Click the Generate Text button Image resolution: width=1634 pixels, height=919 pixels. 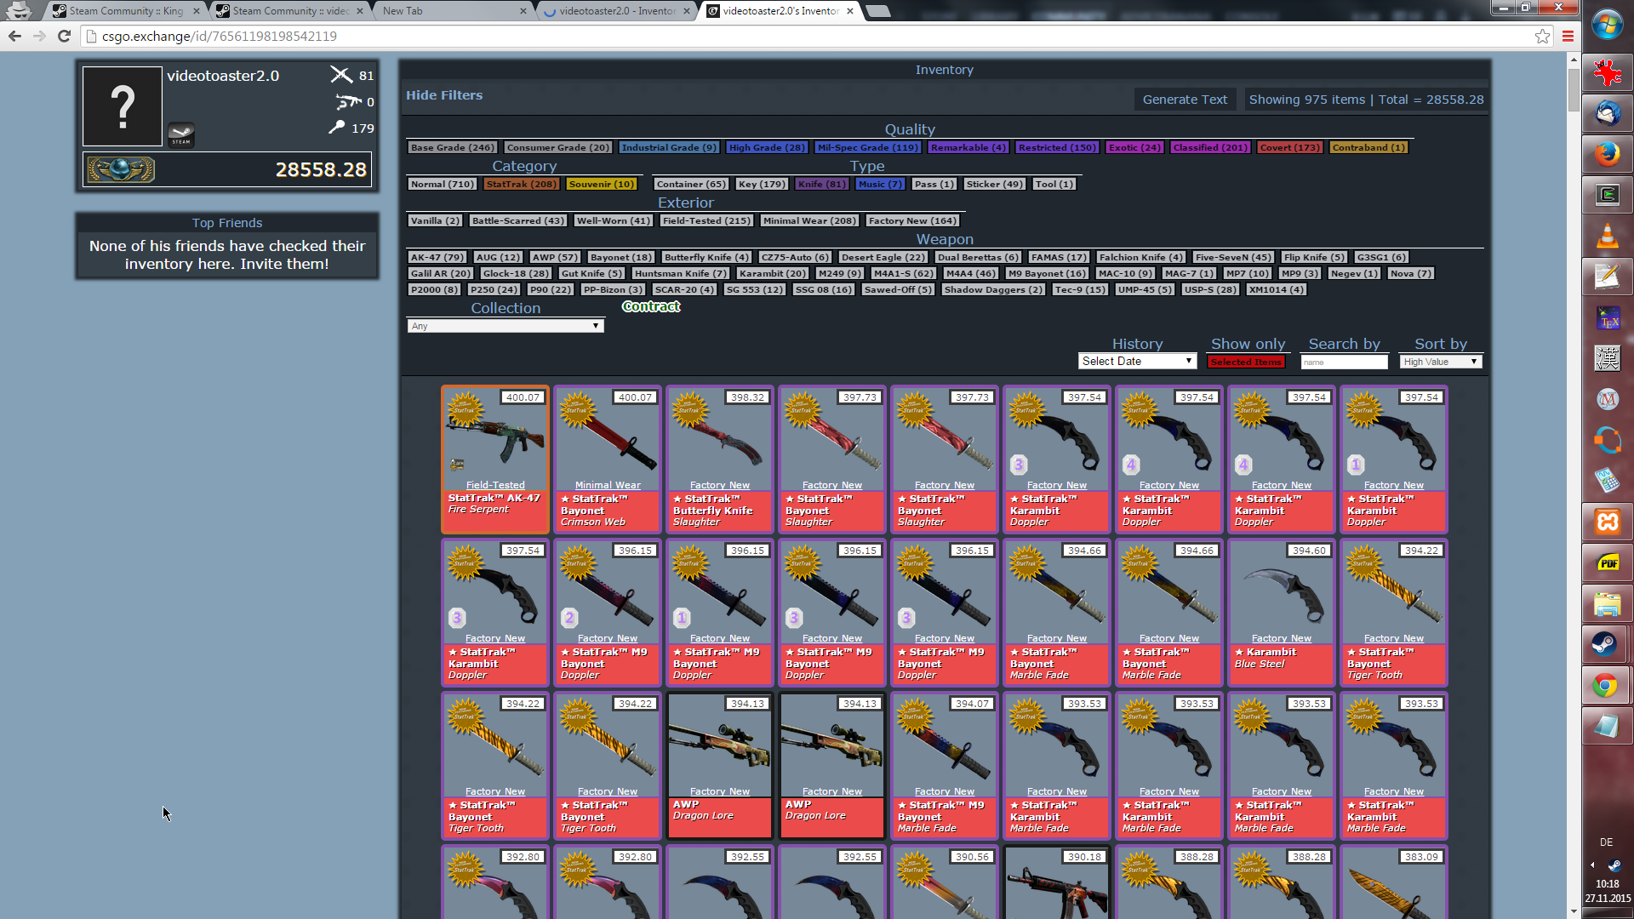tap(1185, 100)
